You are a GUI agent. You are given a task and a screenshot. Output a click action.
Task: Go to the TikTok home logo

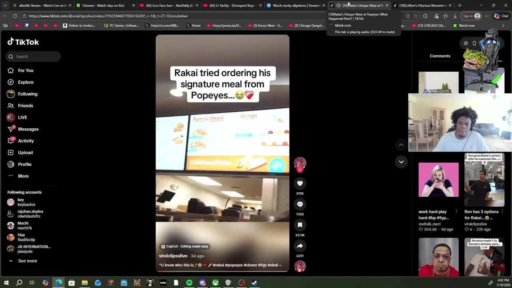pyautogui.click(x=23, y=42)
